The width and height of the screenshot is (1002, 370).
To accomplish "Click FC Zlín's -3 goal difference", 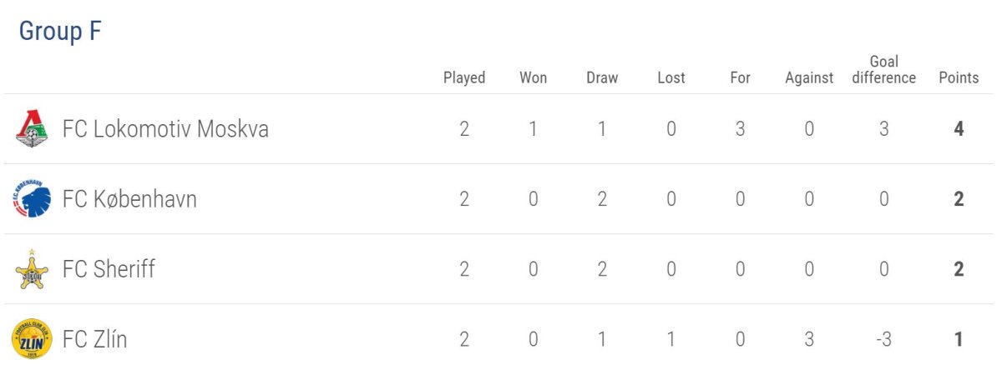I will point(883,339).
